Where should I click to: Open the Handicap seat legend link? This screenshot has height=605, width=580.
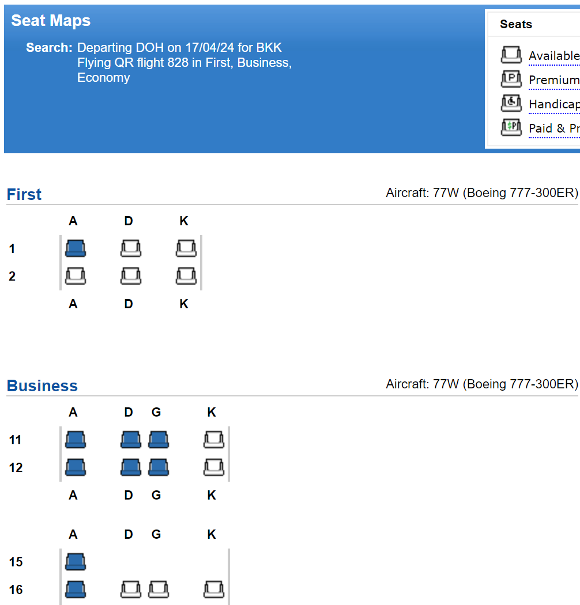[554, 104]
